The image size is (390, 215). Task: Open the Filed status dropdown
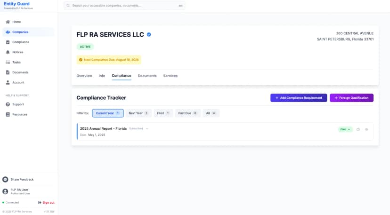[x=345, y=129]
